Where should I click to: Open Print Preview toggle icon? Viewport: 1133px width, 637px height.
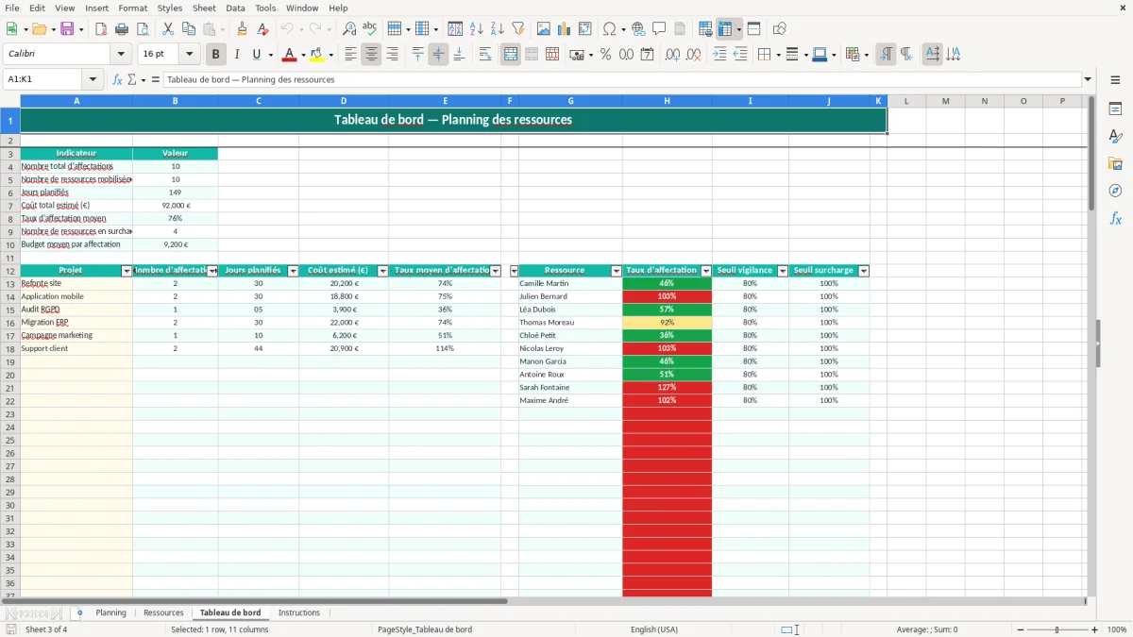point(143,29)
